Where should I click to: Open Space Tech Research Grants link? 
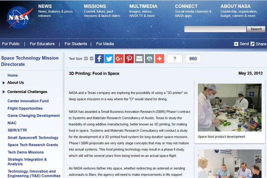(x=33, y=145)
